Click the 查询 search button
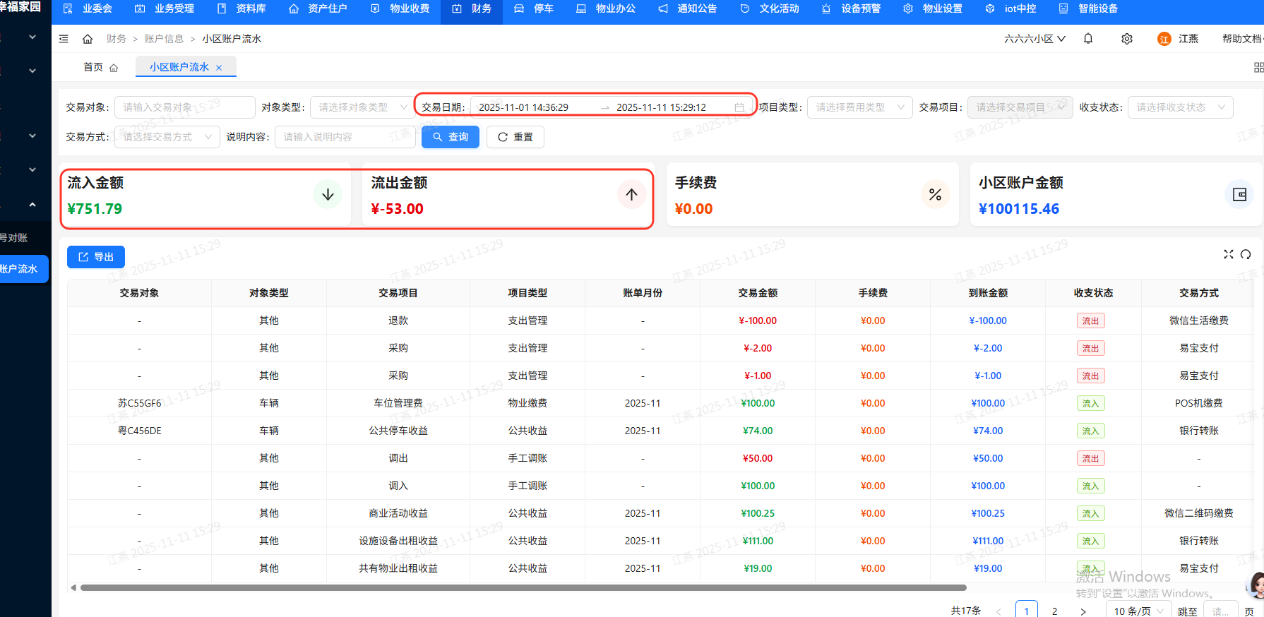 [451, 137]
